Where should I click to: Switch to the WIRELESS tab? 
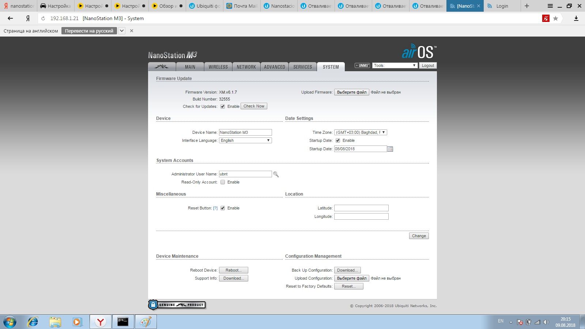pos(218,67)
